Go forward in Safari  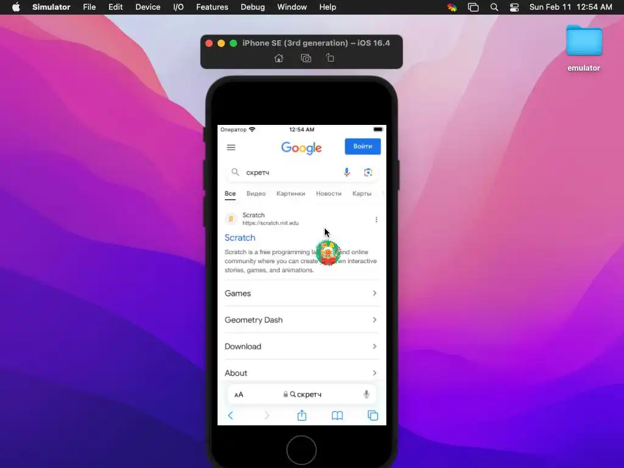pos(267,416)
